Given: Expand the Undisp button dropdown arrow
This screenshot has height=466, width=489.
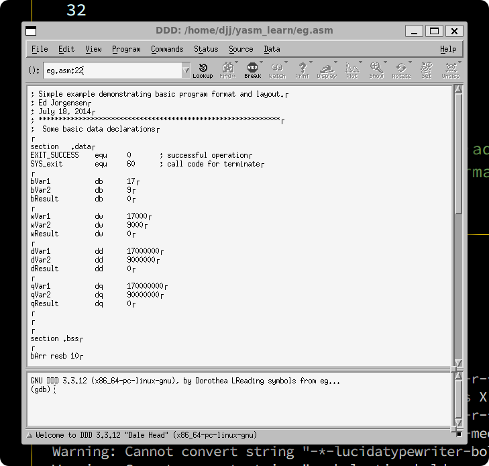Looking at the screenshot, I should click(459, 62).
